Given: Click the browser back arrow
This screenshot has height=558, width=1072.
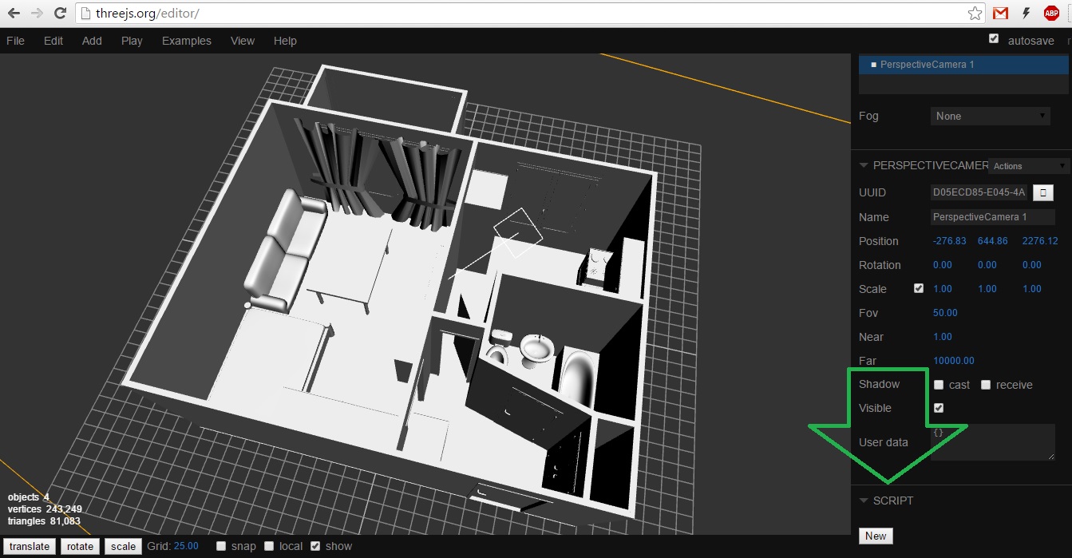Looking at the screenshot, I should pyautogui.click(x=12, y=13).
